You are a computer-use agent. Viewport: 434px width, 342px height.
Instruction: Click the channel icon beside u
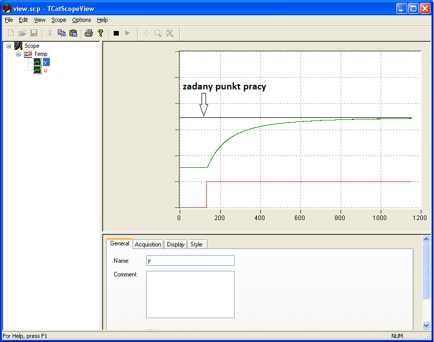coord(38,70)
